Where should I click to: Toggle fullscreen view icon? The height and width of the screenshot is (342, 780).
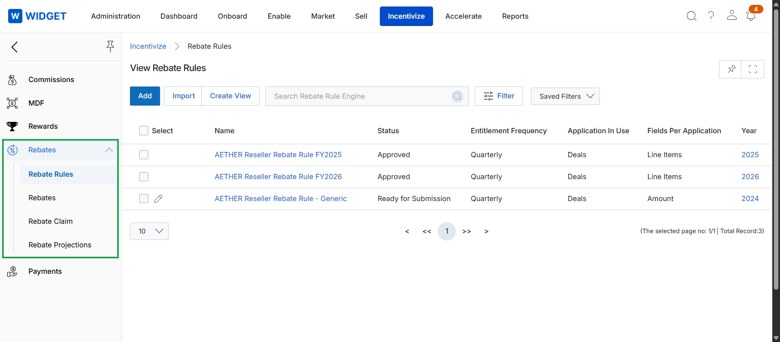(x=753, y=69)
